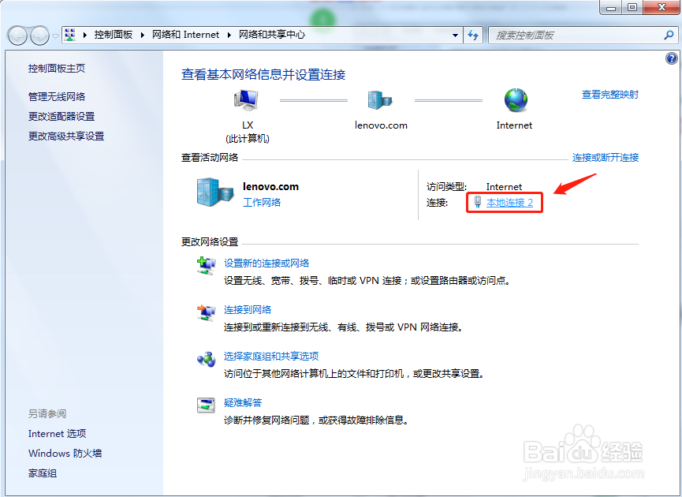
Task: Open 连接到网络 link
Action: coord(248,310)
